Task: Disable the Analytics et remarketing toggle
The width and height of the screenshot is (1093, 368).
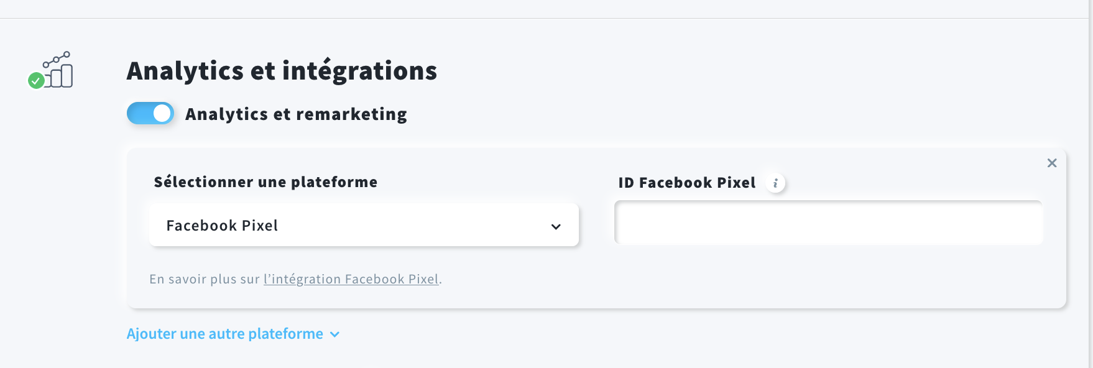Action: (150, 113)
